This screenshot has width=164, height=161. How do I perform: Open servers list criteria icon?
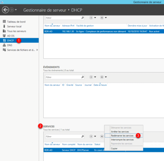91,18
